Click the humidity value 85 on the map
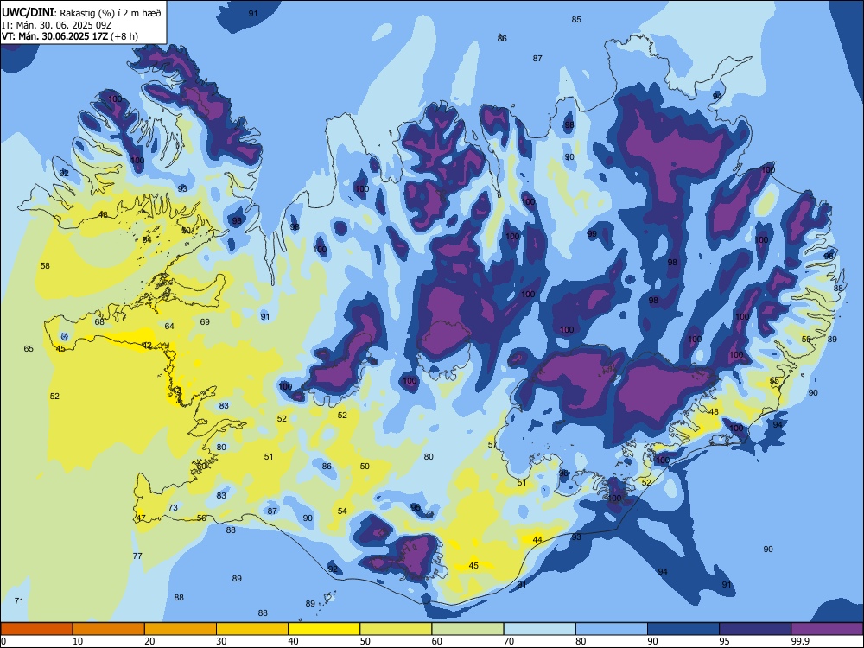 [x=576, y=19]
